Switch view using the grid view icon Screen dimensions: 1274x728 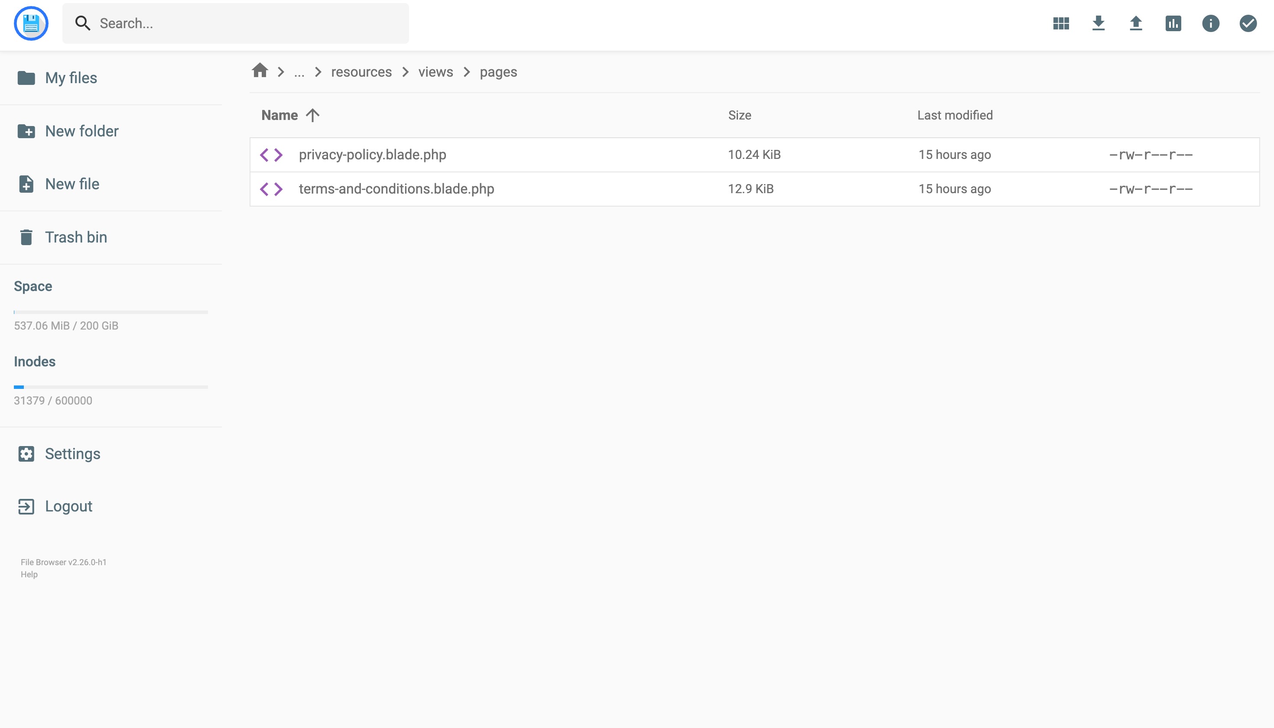[1061, 23]
